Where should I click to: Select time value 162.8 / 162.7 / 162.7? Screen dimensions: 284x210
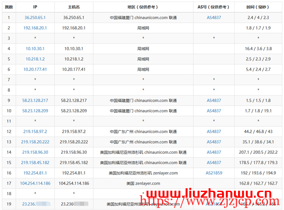tap(258, 183)
